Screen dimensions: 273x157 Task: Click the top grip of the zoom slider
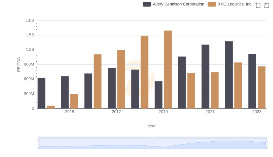[x=152, y=138]
